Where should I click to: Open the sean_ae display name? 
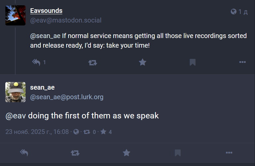[x=42, y=88]
